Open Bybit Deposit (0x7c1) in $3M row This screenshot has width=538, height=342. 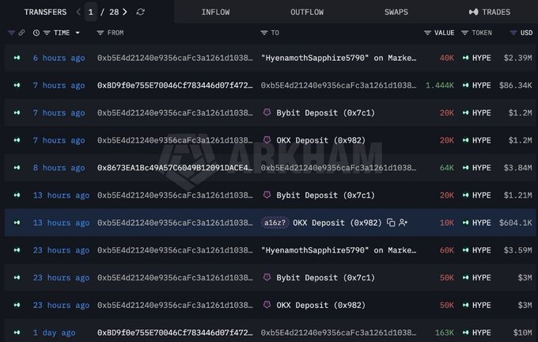click(x=326, y=277)
